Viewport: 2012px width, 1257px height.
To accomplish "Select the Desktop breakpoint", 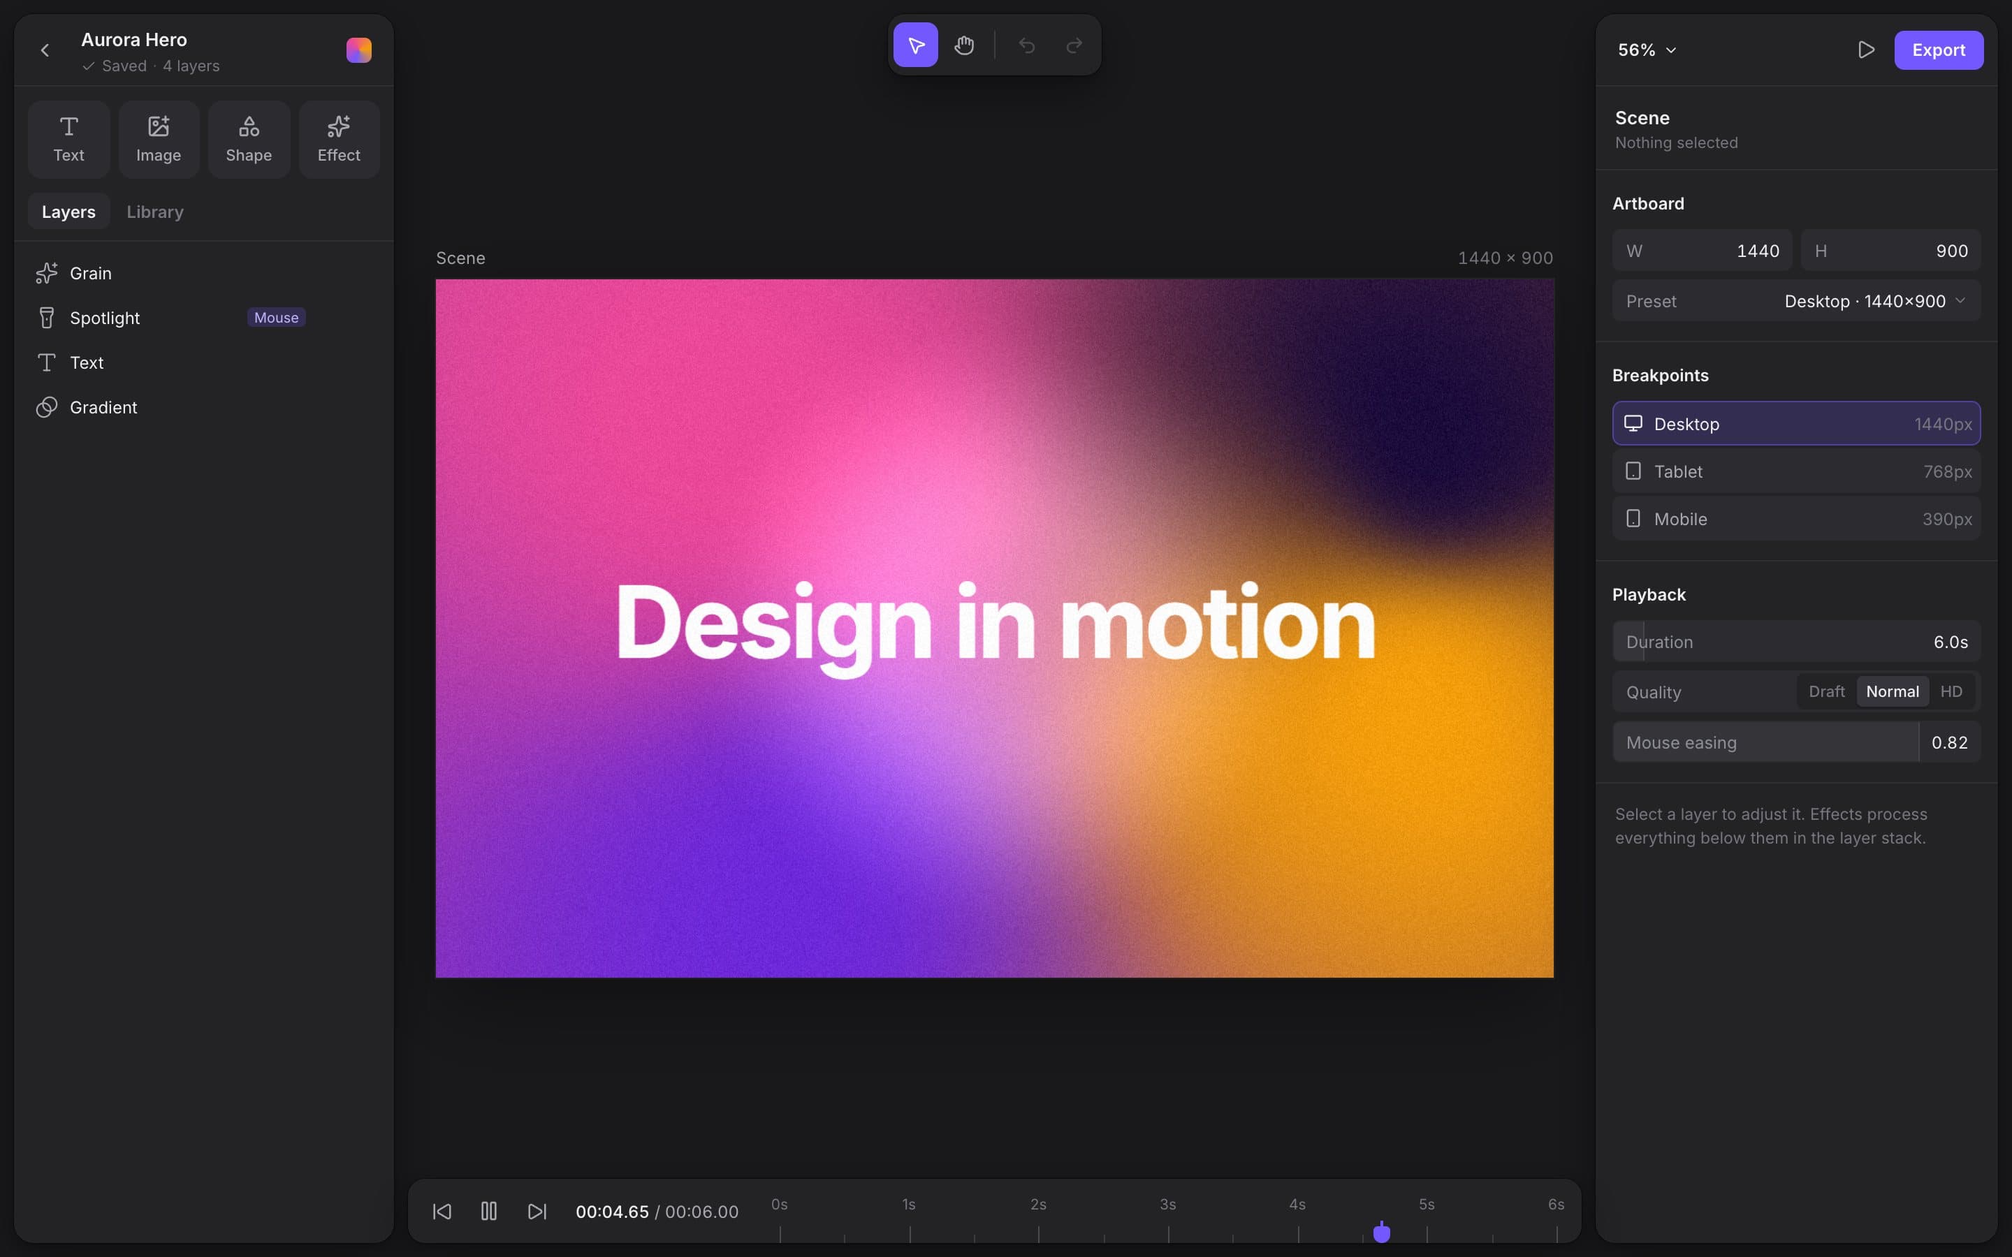I will [1797, 424].
